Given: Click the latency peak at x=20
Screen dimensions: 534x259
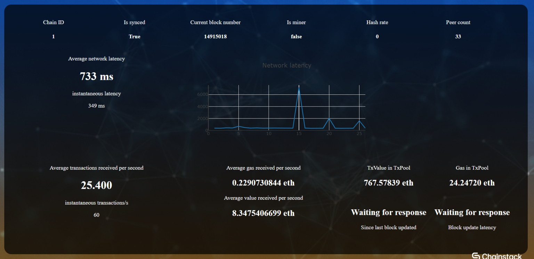Looking at the screenshot, I should pos(329,119).
